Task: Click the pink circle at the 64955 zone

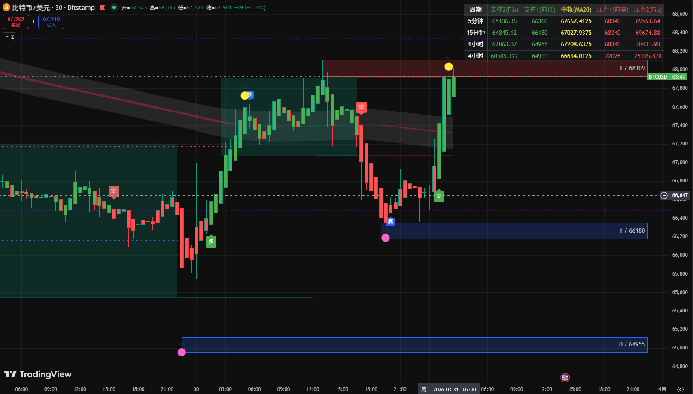Action: [x=182, y=352]
